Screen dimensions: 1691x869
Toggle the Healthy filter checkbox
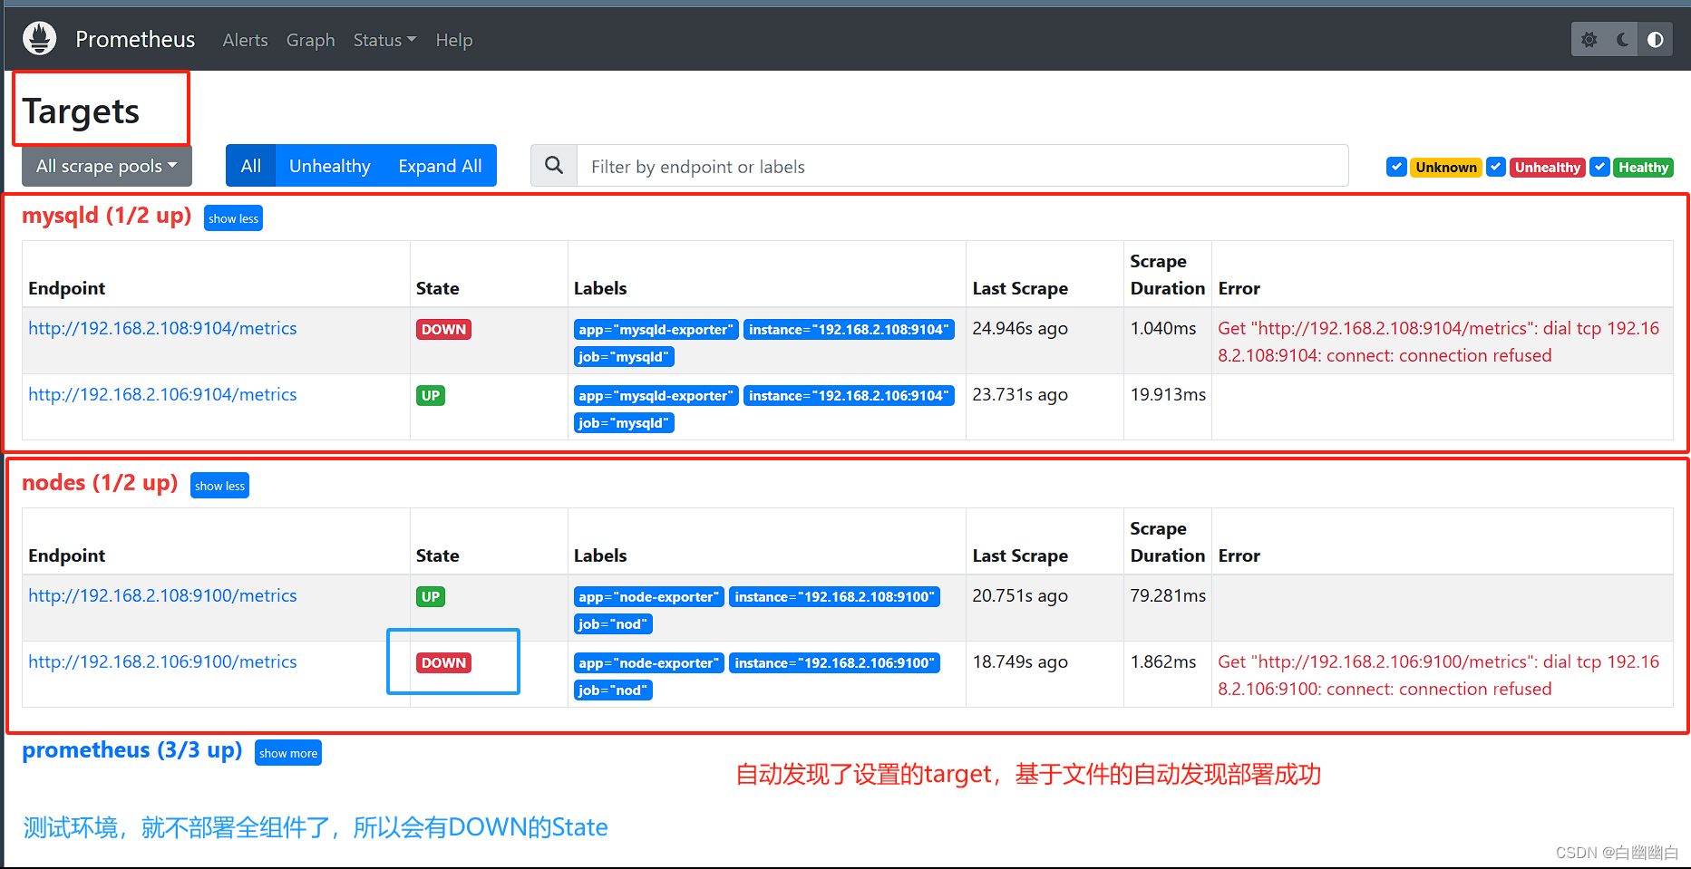[1600, 167]
